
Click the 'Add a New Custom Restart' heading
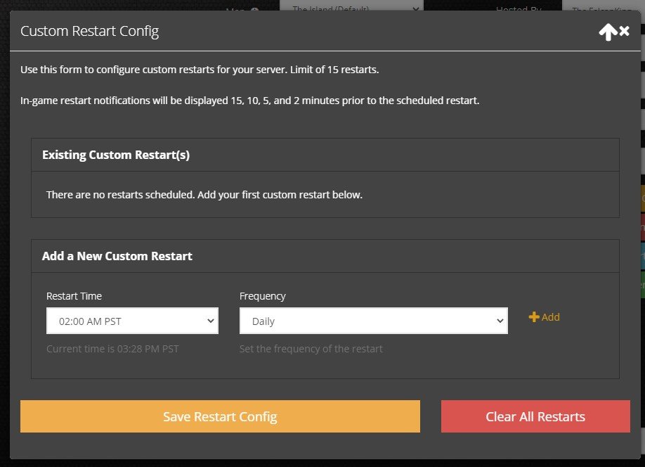(117, 256)
